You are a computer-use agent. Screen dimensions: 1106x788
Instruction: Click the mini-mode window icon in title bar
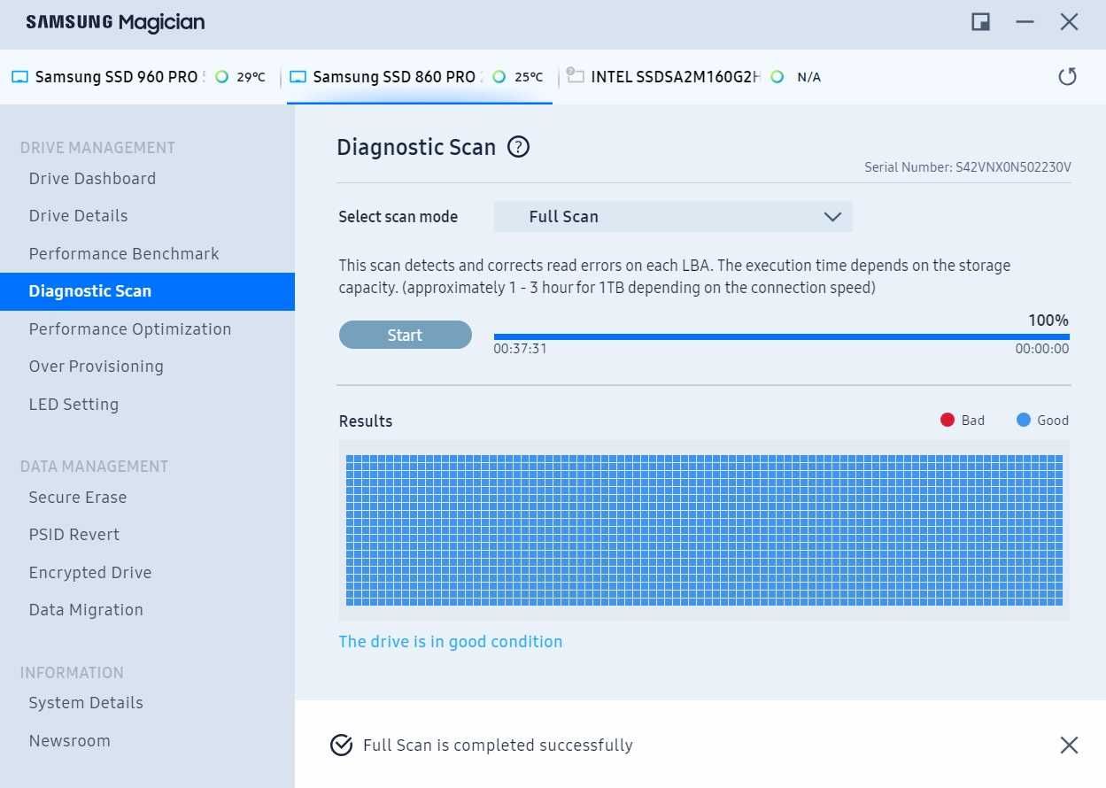[x=980, y=23]
